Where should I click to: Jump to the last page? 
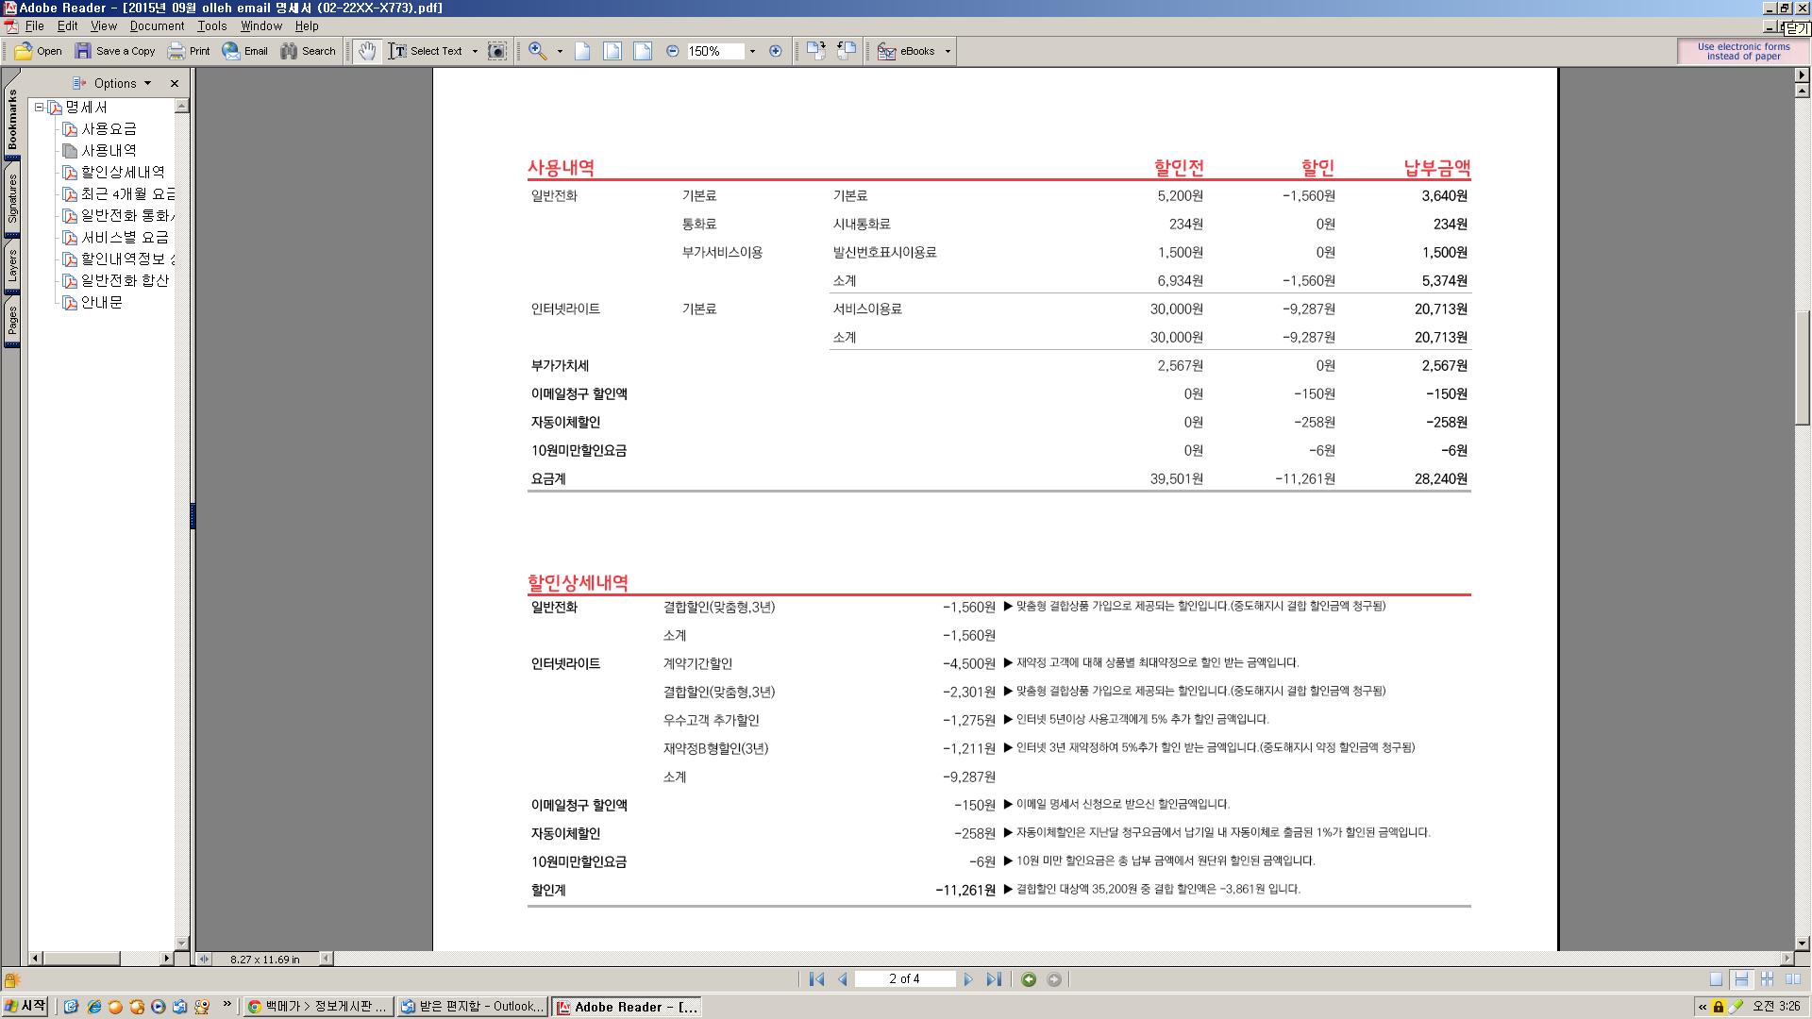pyautogui.click(x=994, y=979)
